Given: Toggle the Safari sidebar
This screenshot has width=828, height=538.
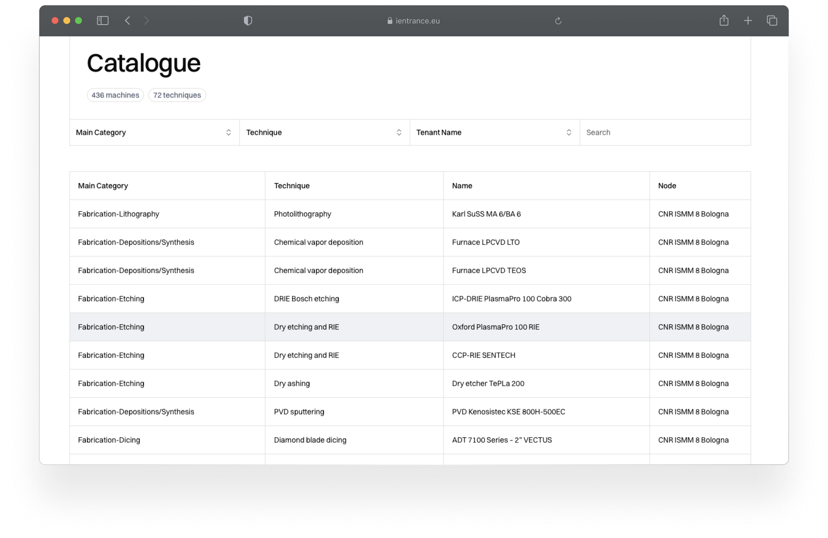Looking at the screenshot, I should click(103, 20).
